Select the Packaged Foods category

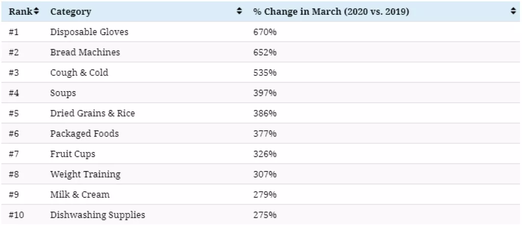tap(84, 133)
